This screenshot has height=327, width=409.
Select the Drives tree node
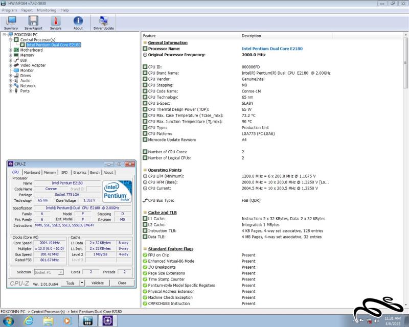[x=26, y=76]
